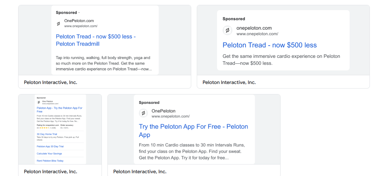
Task: Click the Peloton logo icon in the first ad
Action: pos(58,24)
